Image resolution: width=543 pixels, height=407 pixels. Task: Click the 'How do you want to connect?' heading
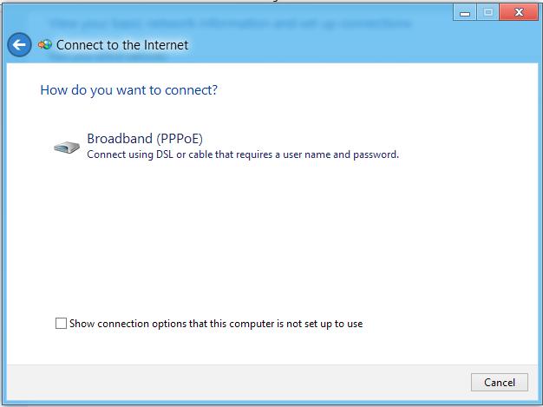[129, 90]
